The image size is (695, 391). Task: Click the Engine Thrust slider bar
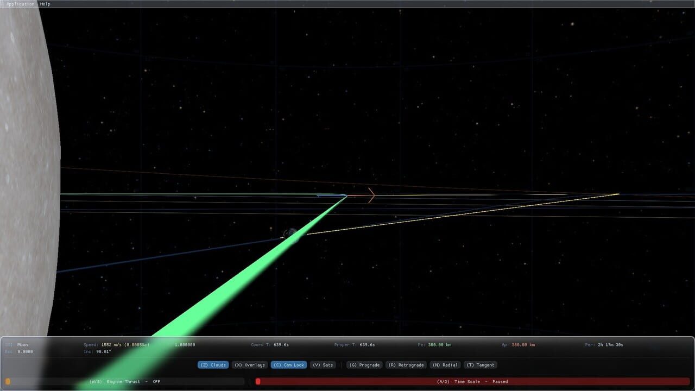[x=124, y=382]
